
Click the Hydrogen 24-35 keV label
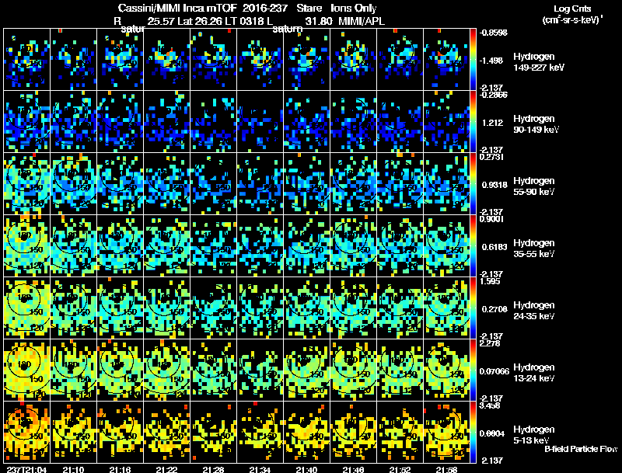coord(533,311)
